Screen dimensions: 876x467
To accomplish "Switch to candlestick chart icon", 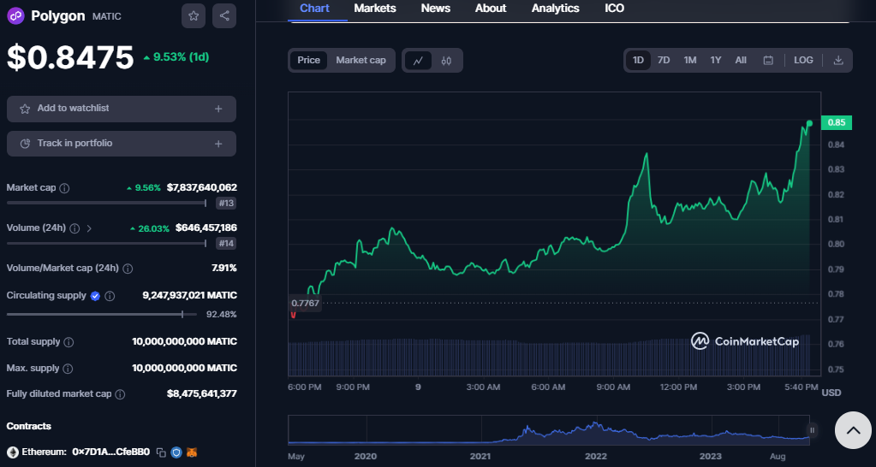I will coord(446,60).
